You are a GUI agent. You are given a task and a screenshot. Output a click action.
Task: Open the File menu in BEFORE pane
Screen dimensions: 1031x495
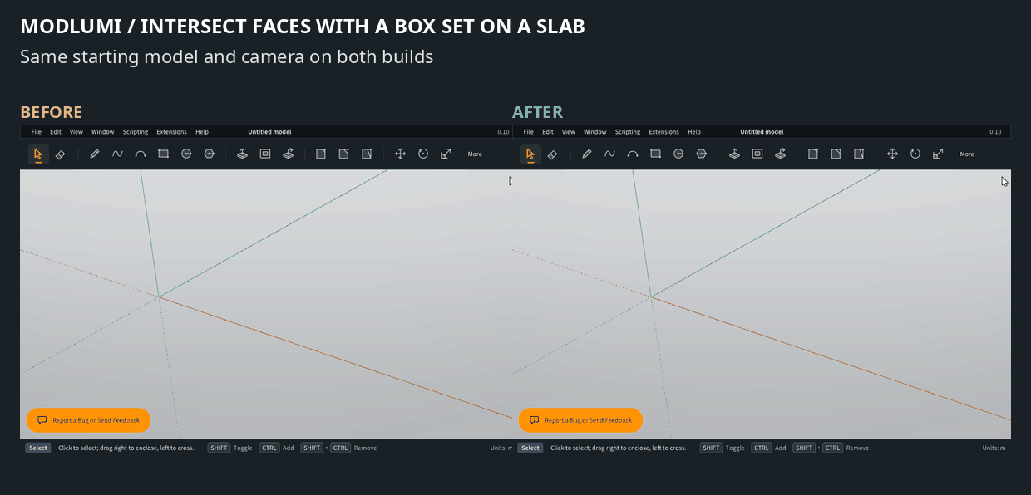click(x=37, y=132)
